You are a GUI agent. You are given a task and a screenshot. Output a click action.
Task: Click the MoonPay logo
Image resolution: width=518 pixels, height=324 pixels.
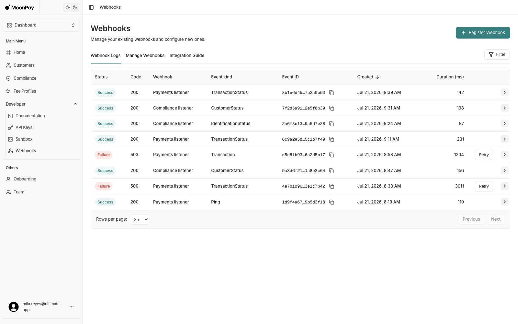[x=19, y=7]
